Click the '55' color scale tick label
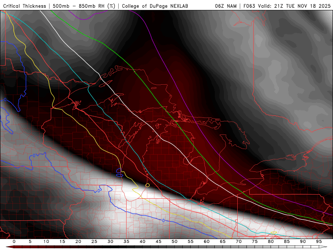 click(x=191, y=242)
